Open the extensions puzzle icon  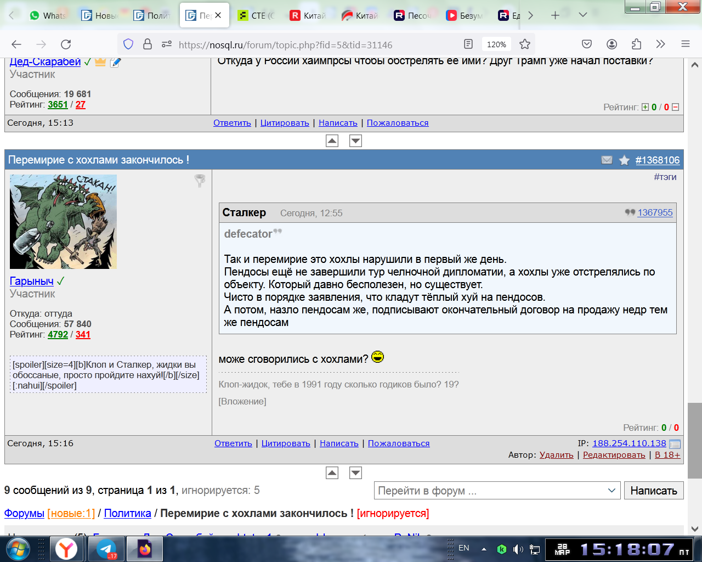tap(636, 44)
